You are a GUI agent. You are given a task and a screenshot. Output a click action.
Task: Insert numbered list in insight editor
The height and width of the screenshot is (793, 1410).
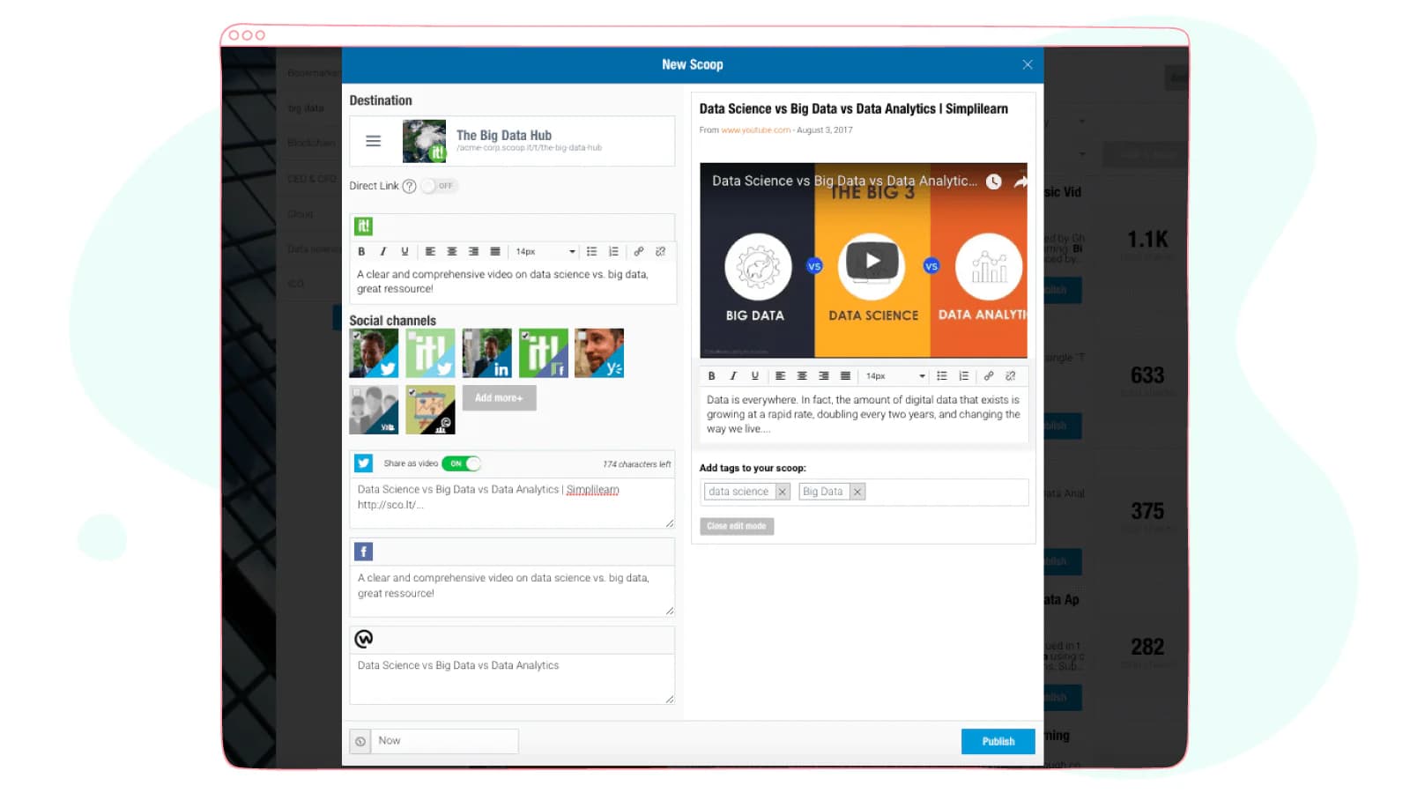614,252
